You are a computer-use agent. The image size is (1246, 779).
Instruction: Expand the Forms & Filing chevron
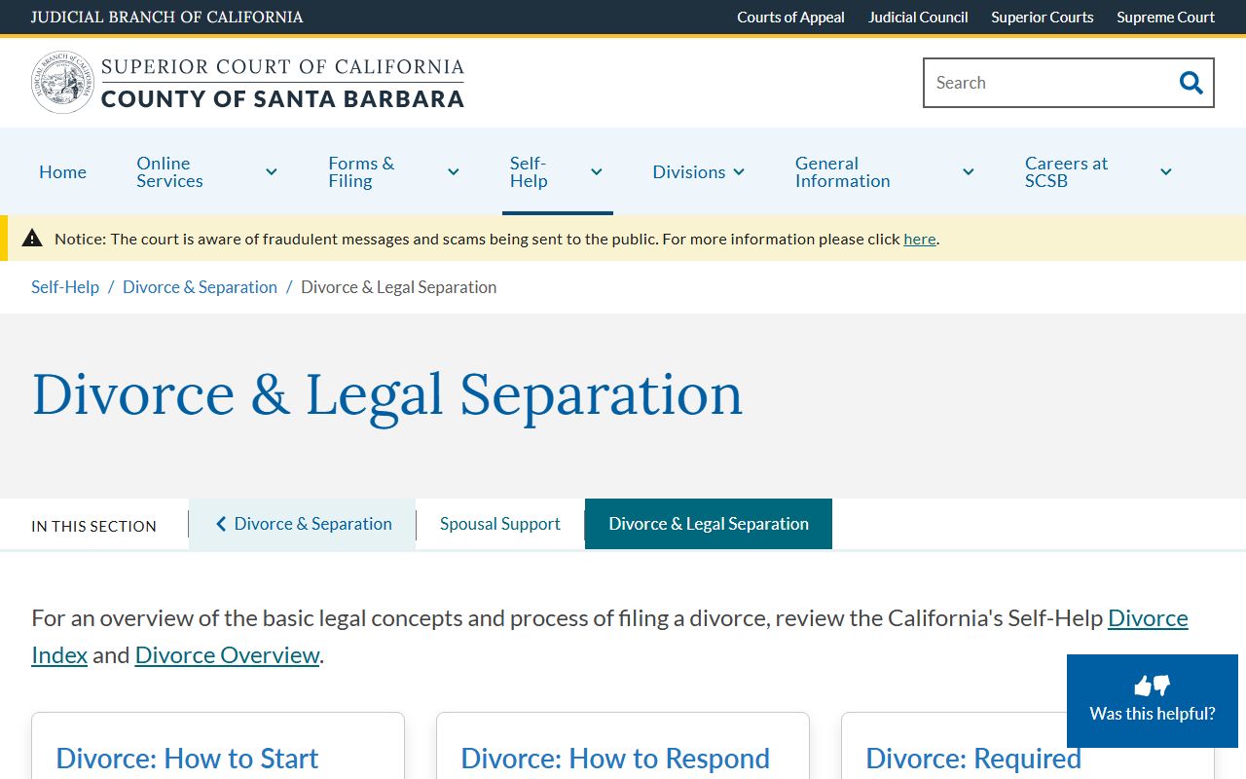(x=454, y=172)
